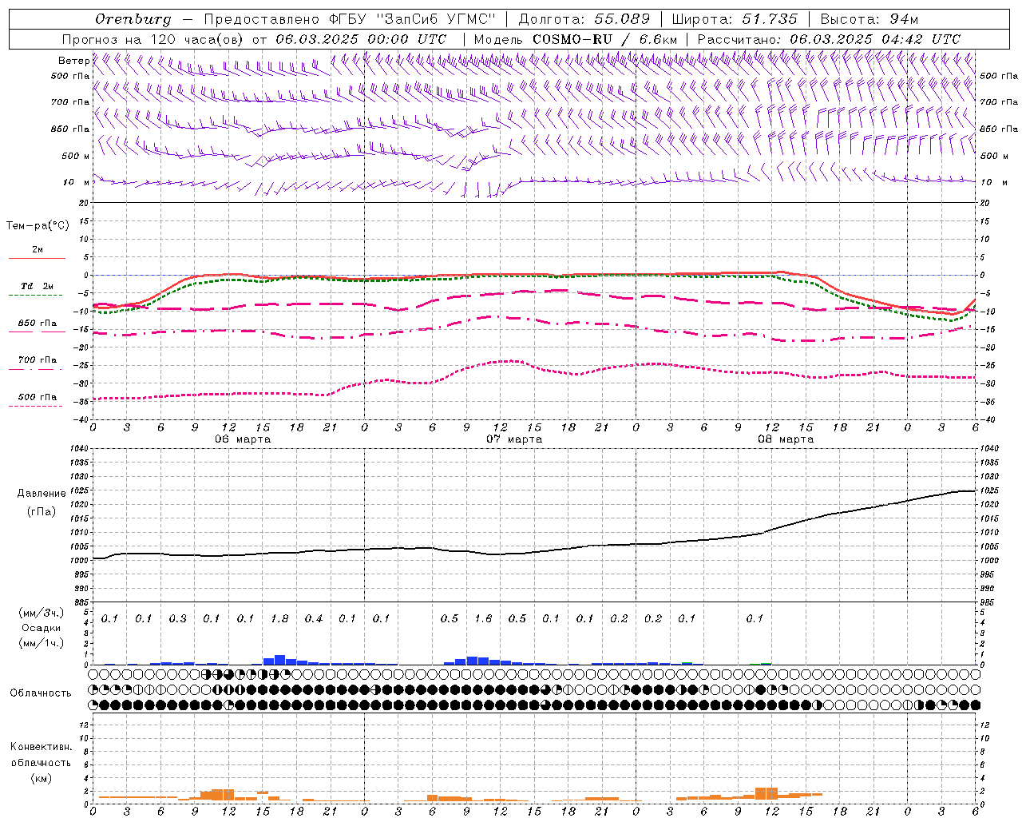Image resolution: width=1022 pixels, height=818 pixels.
Task: Open the 07 марта date label
Action: tap(514, 439)
